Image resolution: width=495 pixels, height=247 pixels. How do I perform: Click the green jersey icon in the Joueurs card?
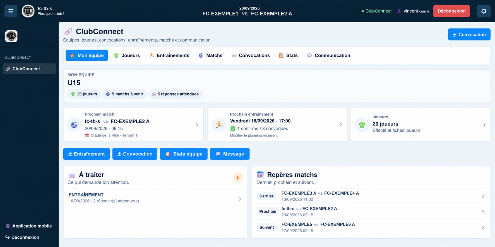(362, 125)
